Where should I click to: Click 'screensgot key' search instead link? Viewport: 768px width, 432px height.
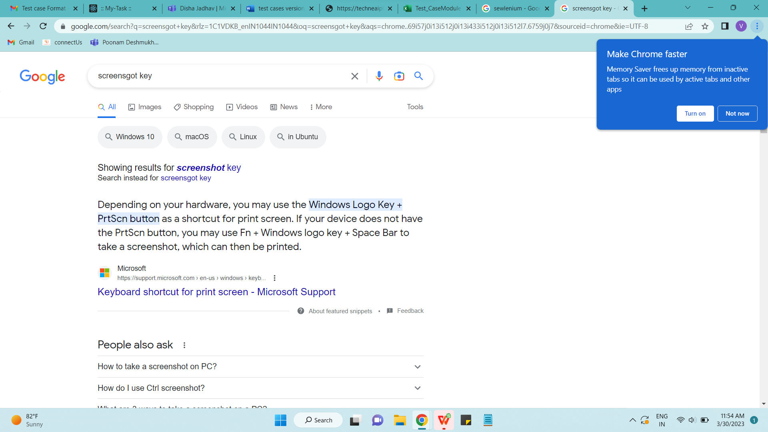[186, 178]
